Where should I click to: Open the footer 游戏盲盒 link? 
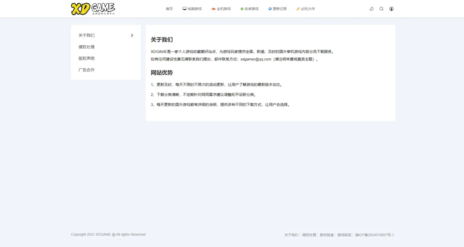(x=327, y=235)
